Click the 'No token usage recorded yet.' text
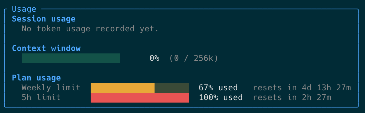The image size is (365, 113). (x=90, y=29)
